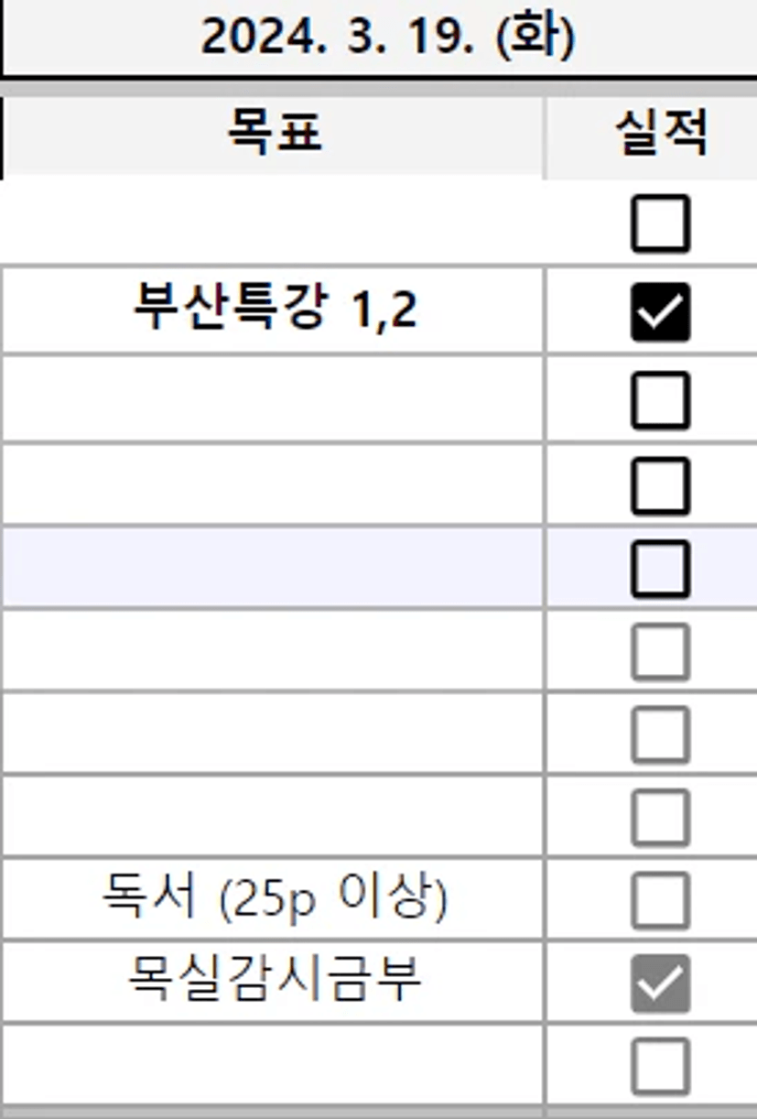The height and width of the screenshot is (1119, 757).
Task: Uncheck the 목실감시금부 checkbox
Action: pyautogui.click(x=660, y=983)
